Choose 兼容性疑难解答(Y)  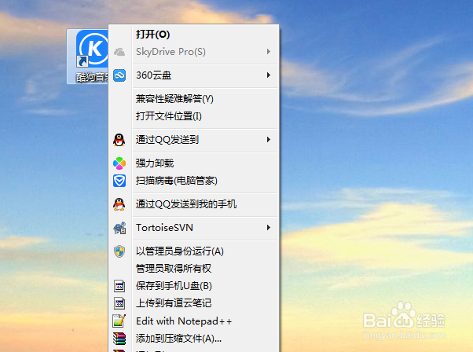click(193, 99)
